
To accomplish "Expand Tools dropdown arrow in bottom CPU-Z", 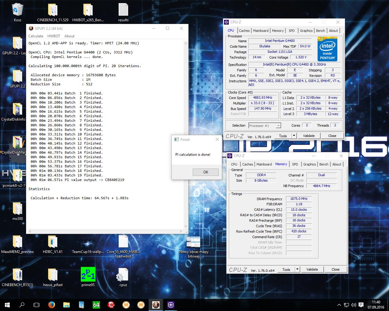I will coord(297,269).
